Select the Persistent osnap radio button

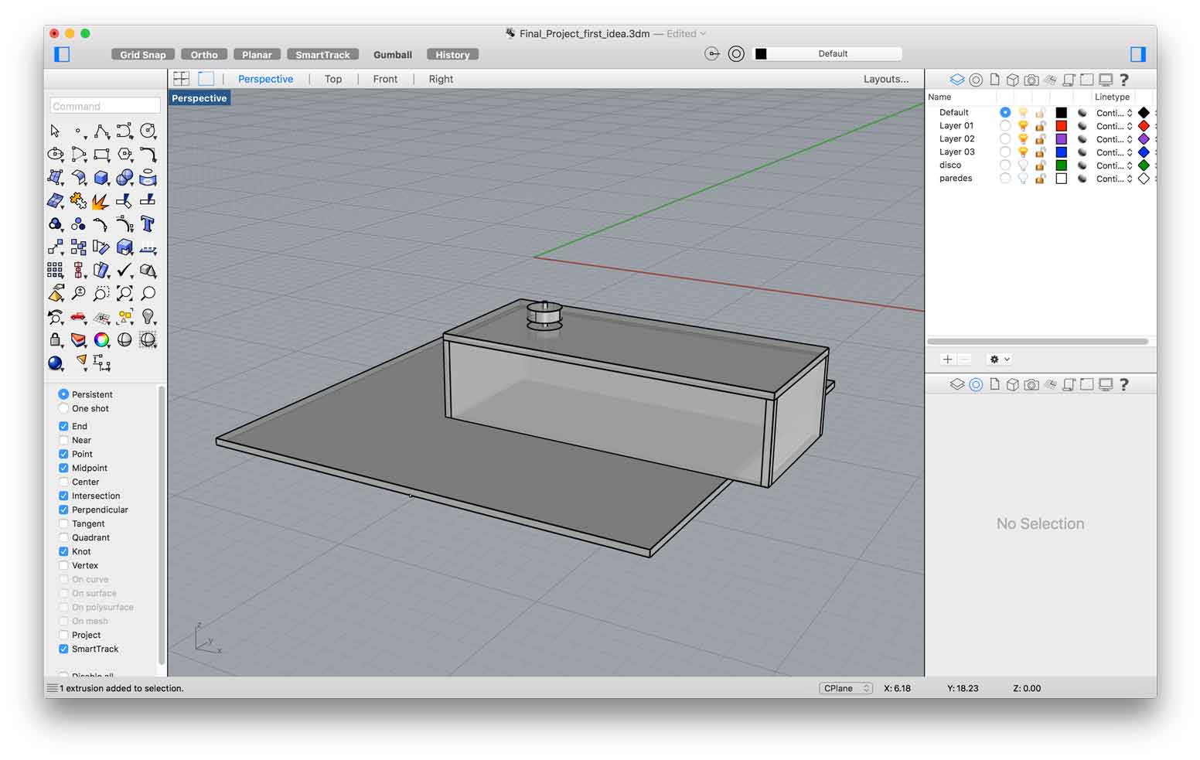point(63,394)
